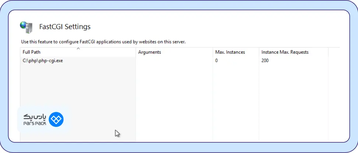This screenshot has height=153, width=358.
Task: Click empty space under Instance Max. Requests column
Action: [293, 99]
